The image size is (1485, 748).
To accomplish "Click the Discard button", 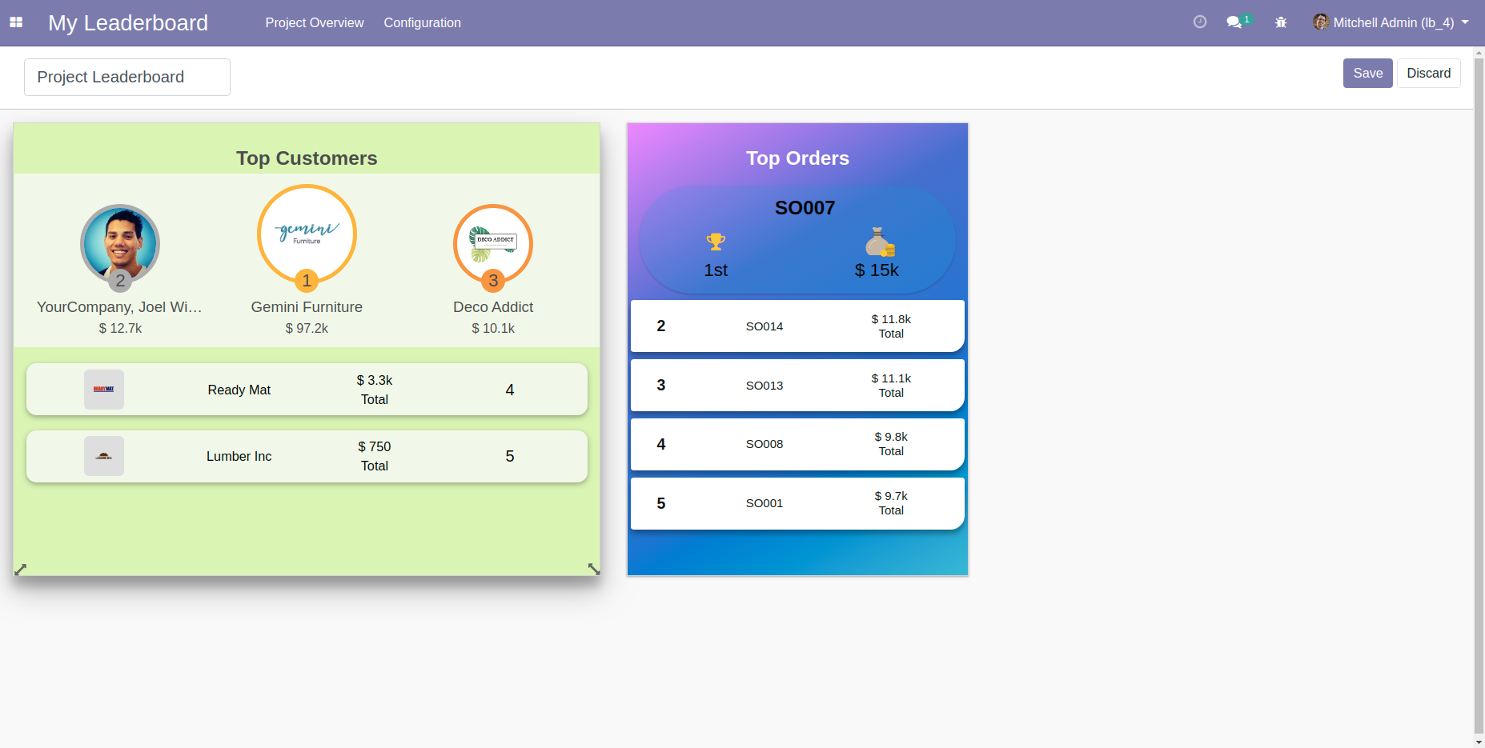I will 1428,73.
